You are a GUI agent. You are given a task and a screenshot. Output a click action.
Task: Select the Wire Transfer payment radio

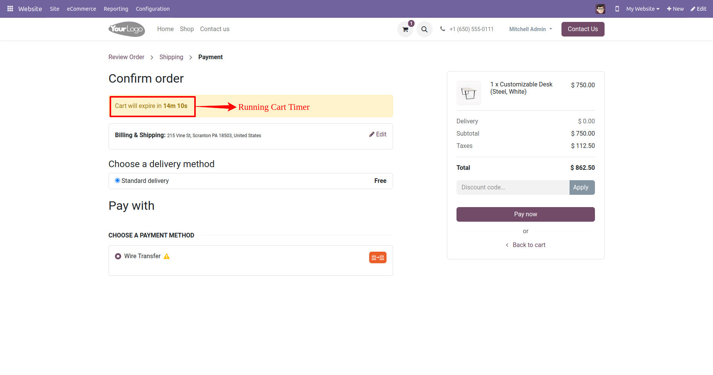click(x=118, y=256)
